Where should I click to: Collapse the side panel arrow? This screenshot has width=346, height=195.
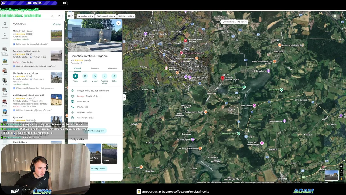tap(124, 97)
